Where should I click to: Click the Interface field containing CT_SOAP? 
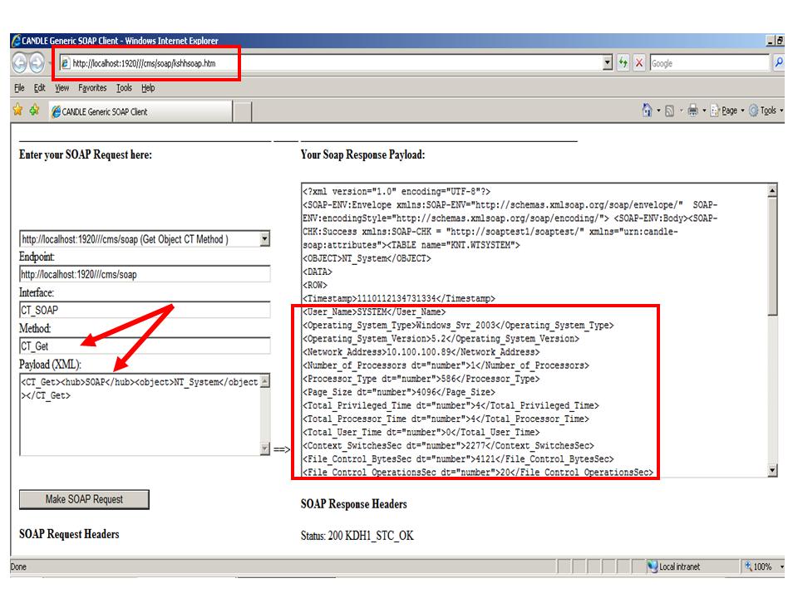point(145,310)
